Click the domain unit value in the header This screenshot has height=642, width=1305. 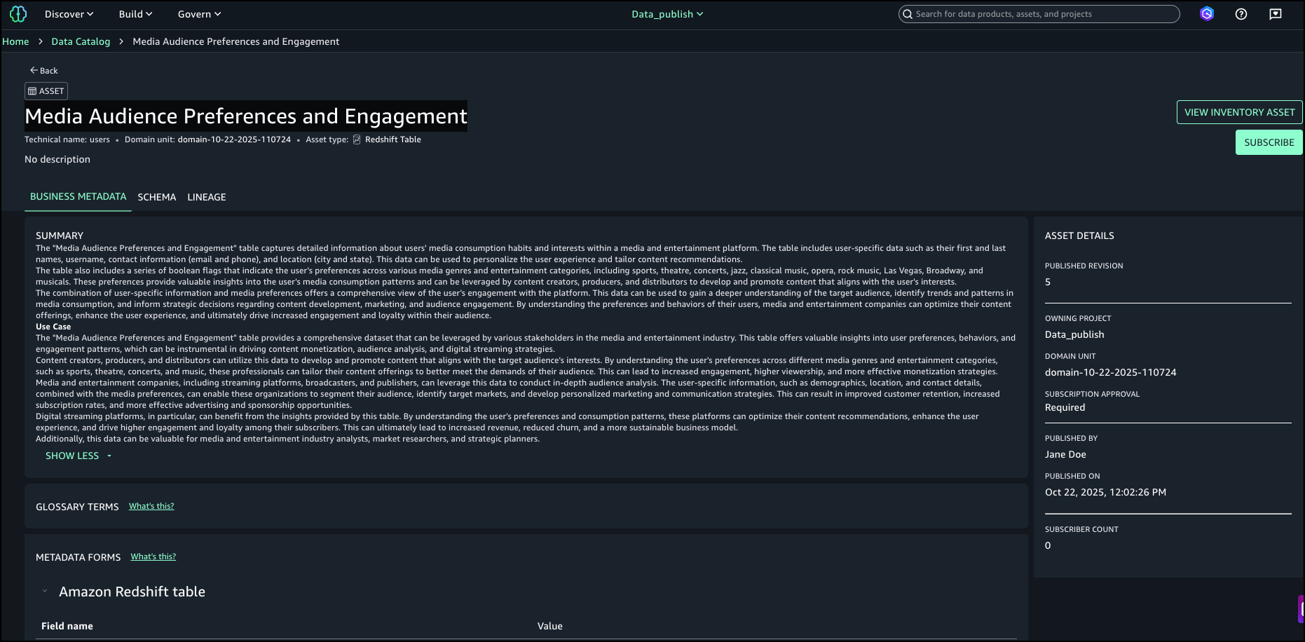[234, 139]
